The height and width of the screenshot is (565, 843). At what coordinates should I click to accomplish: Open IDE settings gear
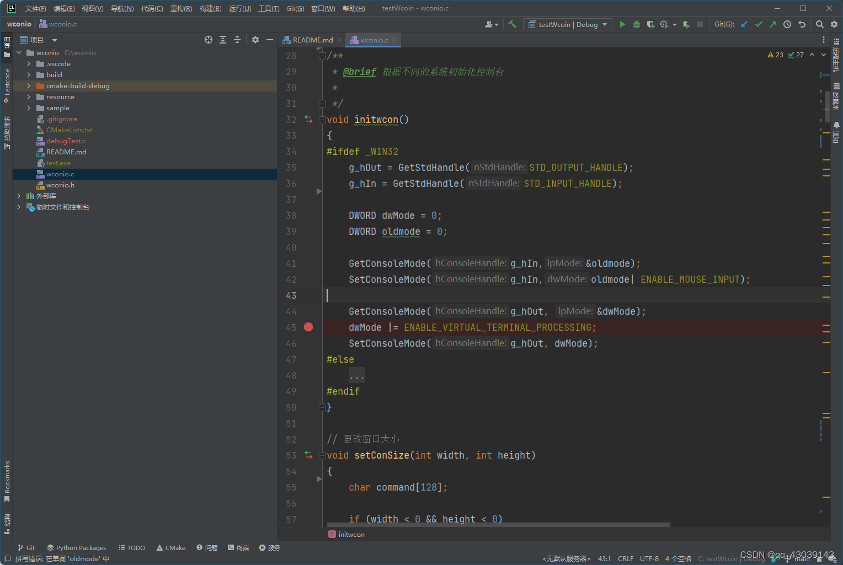tap(834, 24)
